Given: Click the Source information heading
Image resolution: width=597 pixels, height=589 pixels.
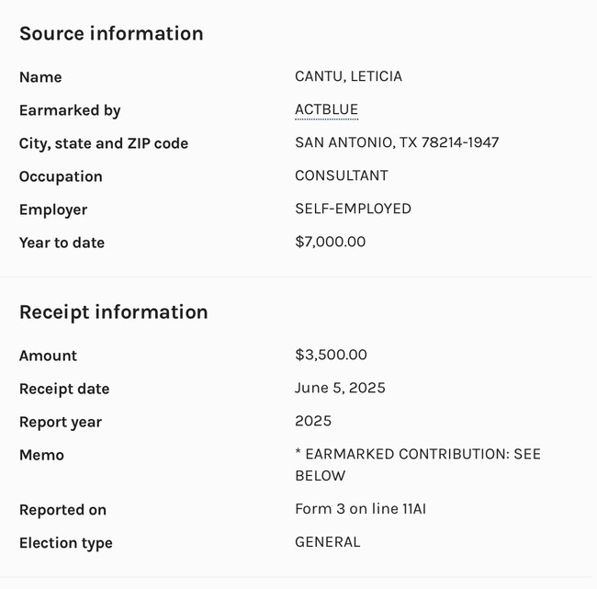Looking at the screenshot, I should coord(111,34).
